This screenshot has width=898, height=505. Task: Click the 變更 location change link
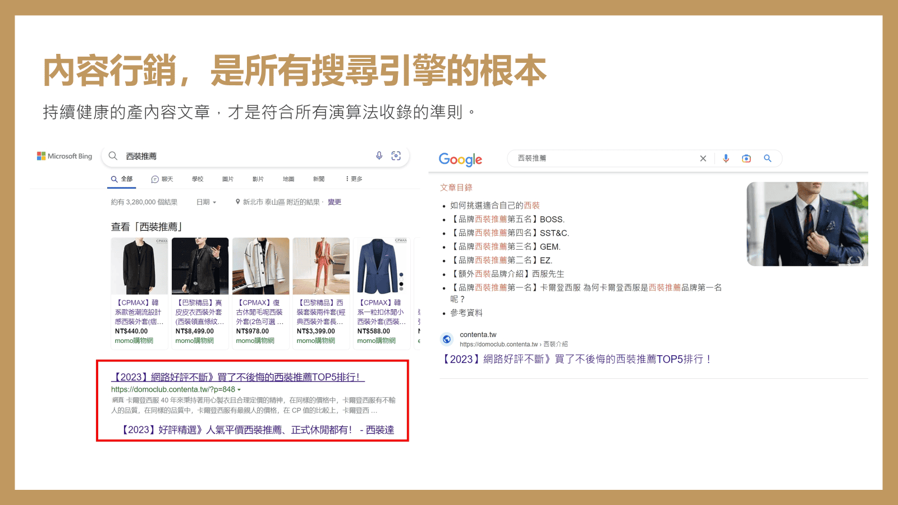(335, 202)
